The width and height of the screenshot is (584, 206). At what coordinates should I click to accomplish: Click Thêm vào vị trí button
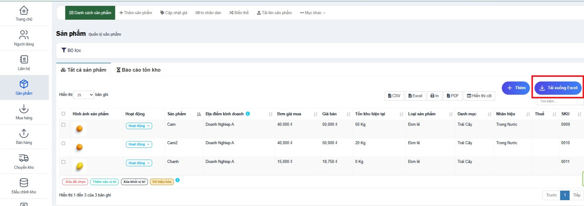click(x=105, y=182)
